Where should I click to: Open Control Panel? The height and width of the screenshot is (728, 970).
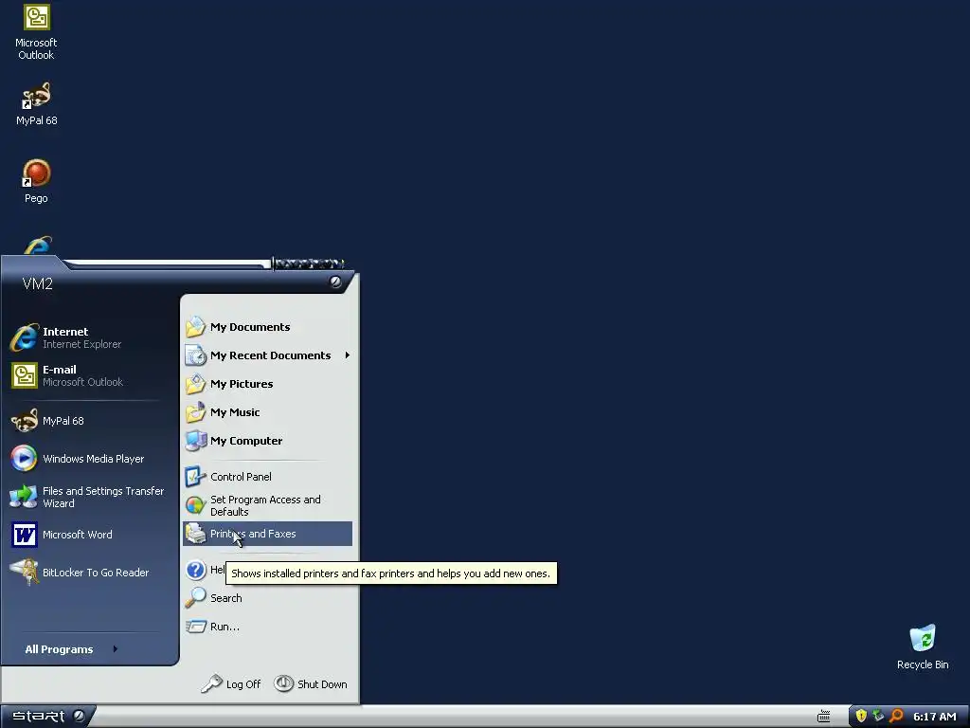pos(267,477)
